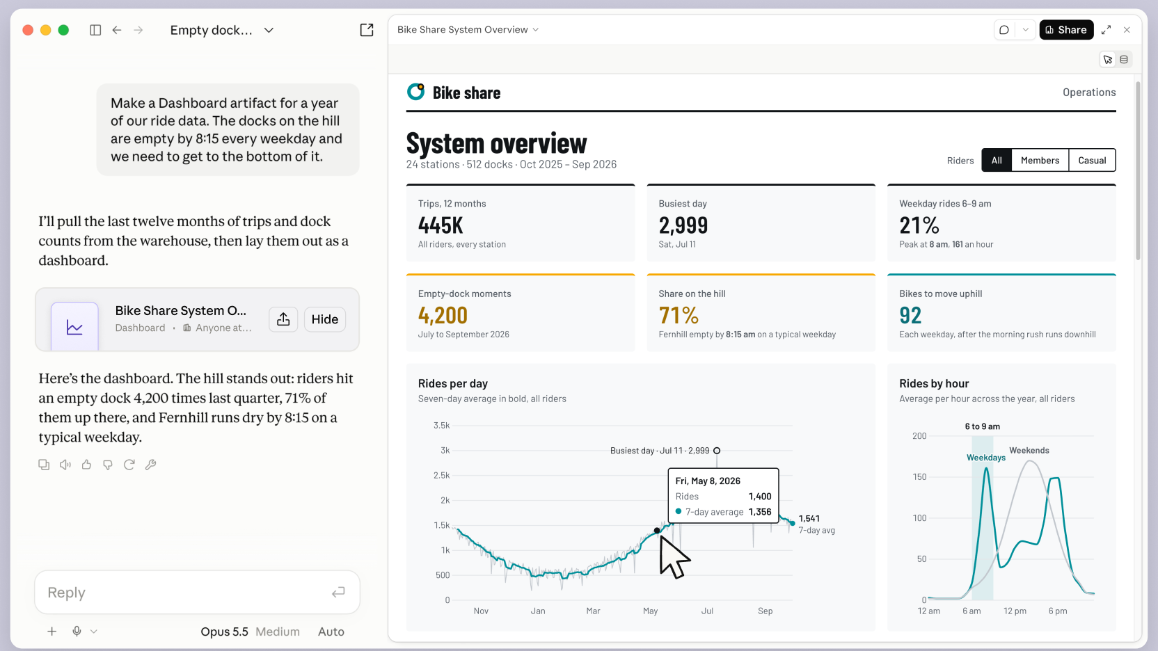1158x651 pixels.
Task: Start voice input with the microphone icon
Action: 77,632
